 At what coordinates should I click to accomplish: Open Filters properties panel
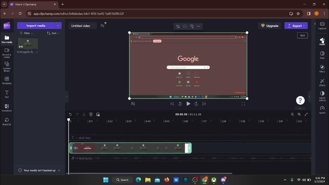tap(322, 69)
